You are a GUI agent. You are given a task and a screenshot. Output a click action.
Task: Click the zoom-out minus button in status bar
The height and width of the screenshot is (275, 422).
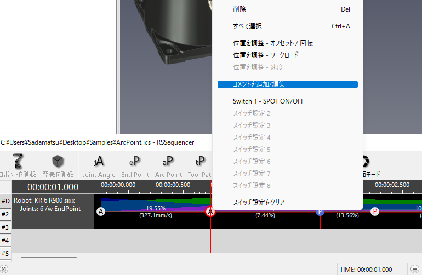point(415,269)
